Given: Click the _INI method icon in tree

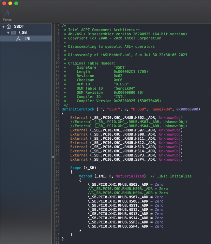Looking at the screenshot, I should click(x=18, y=38).
